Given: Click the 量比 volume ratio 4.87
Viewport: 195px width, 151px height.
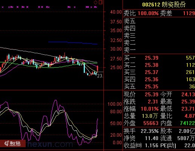Looking at the screenshot, I should pos(190,116).
